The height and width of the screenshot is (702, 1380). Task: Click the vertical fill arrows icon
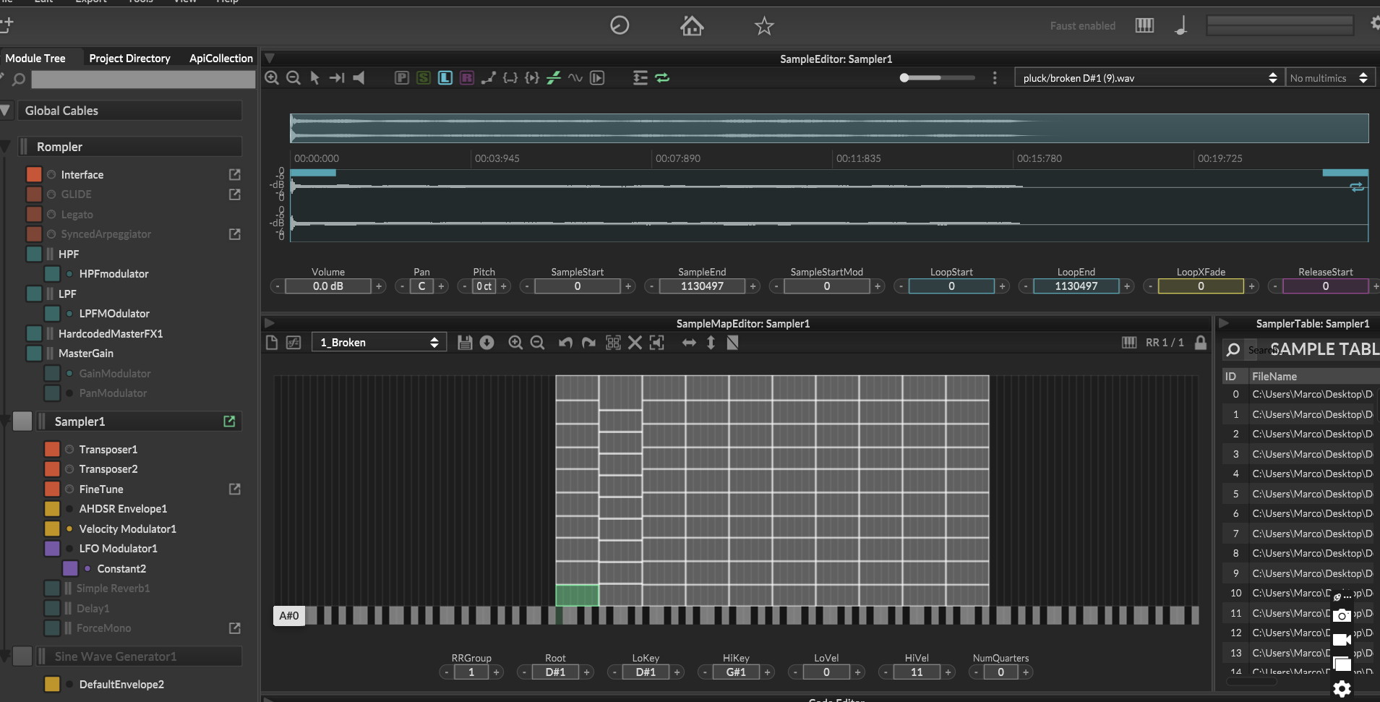pyautogui.click(x=711, y=342)
